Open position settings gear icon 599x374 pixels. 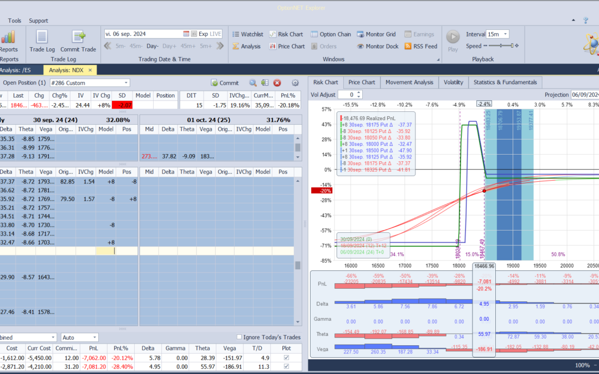(x=295, y=83)
